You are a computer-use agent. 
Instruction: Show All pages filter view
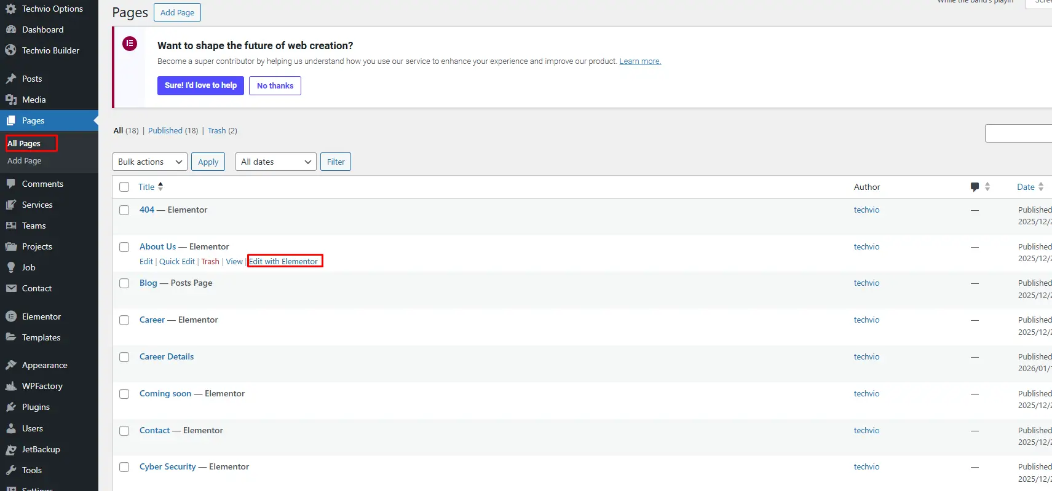(x=118, y=130)
